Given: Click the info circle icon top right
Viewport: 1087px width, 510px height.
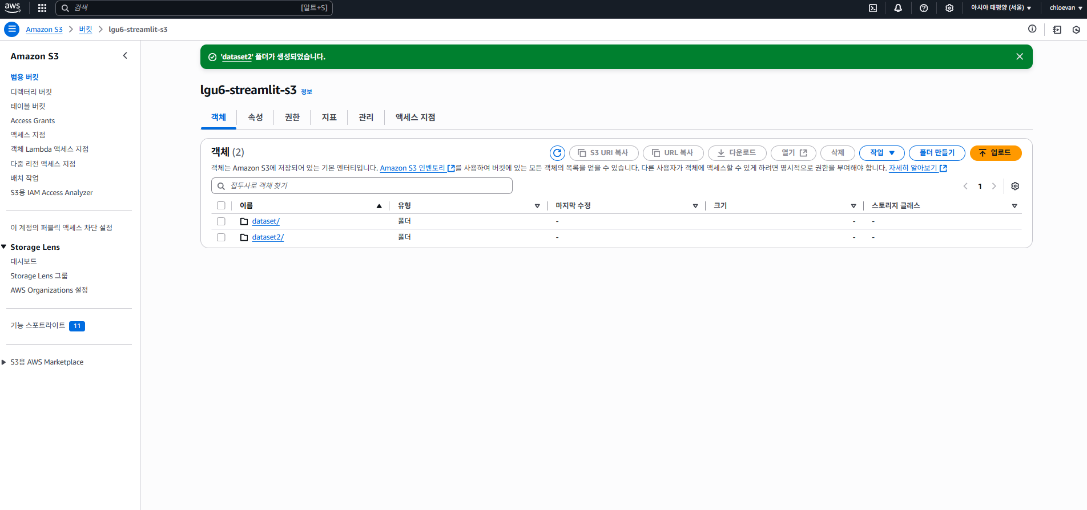Looking at the screenshot, I should [x=1032, y=29].
